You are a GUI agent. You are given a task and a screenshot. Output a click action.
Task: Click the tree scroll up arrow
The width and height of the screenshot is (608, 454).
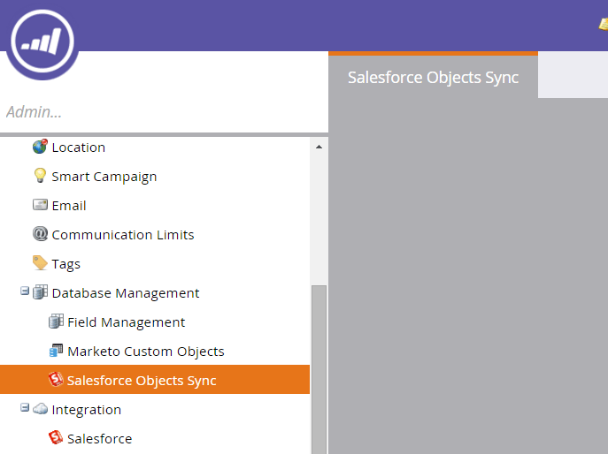tap(319, 148)
